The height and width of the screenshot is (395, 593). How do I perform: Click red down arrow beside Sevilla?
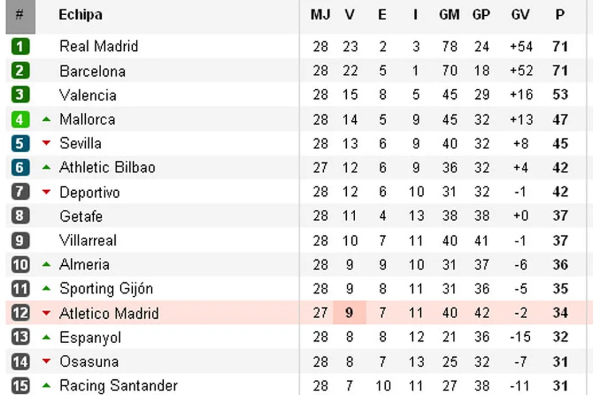click(47, 144)
